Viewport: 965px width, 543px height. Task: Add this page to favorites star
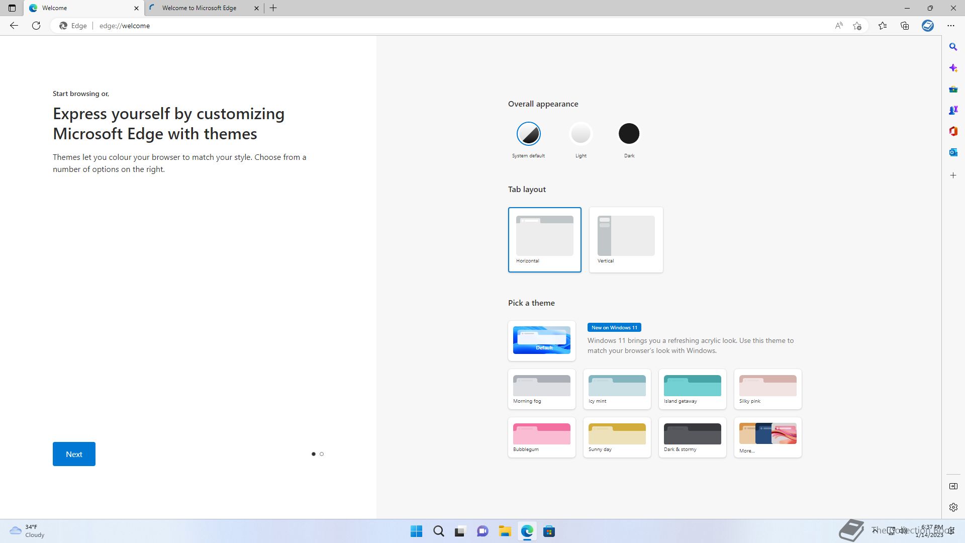[857, 26]
